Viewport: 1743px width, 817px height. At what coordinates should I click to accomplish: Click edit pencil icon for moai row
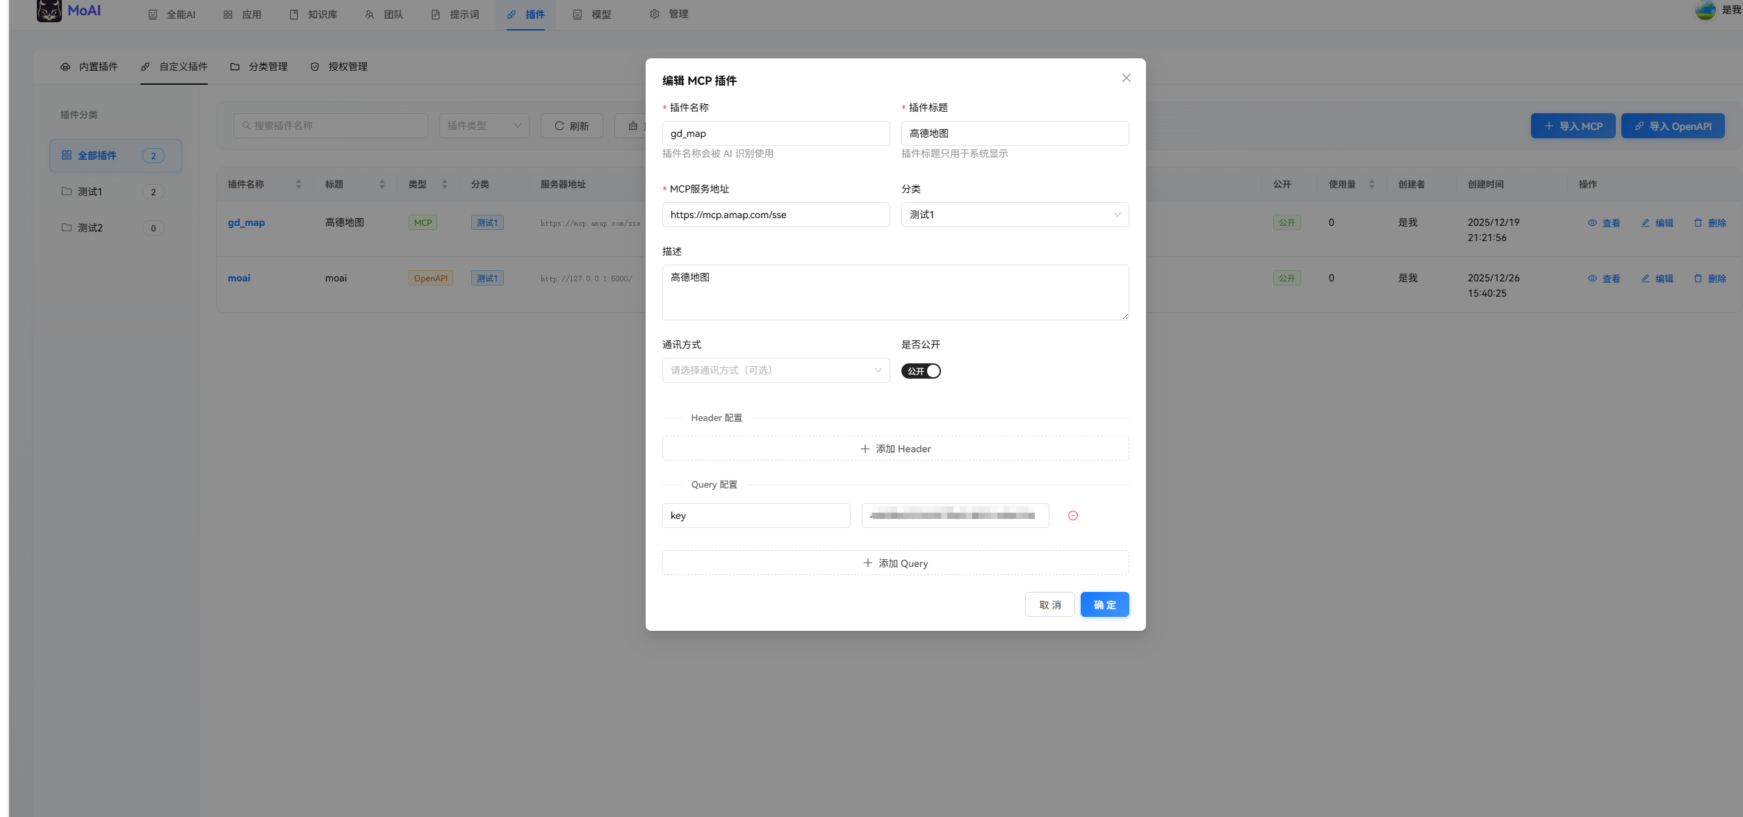(x=1645, y=279)
